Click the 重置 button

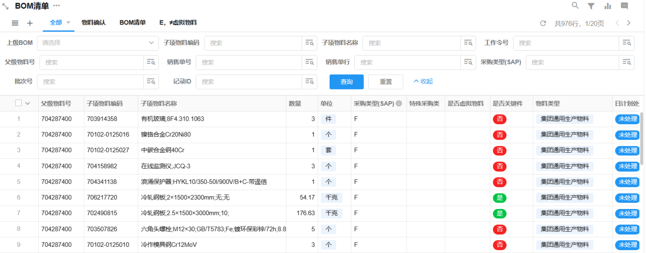[385, 82]
